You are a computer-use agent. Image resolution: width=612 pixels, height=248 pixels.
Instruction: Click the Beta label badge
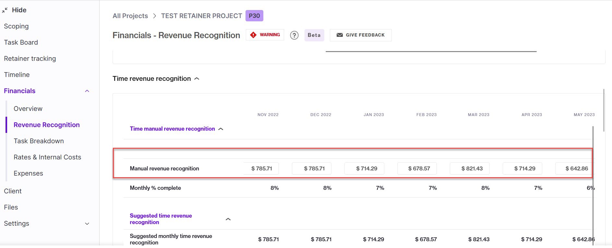pyautogui.click(x=314, y=35)
